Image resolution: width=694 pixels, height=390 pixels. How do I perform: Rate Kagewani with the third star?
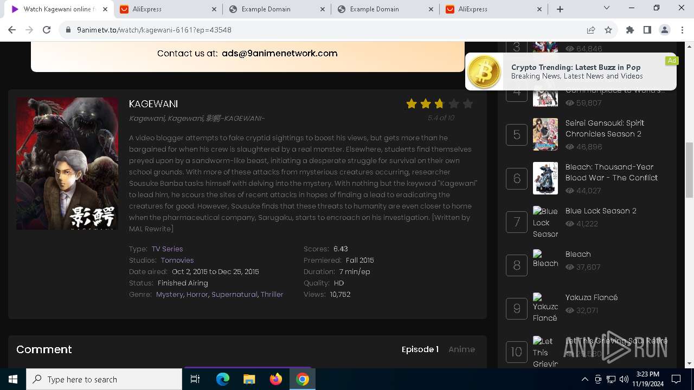[440, 103]
